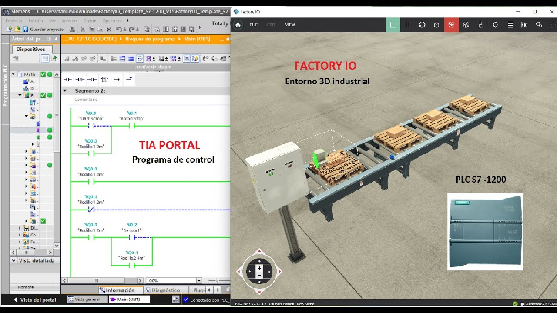Click Guardar proyecto button

pos(43,29)
